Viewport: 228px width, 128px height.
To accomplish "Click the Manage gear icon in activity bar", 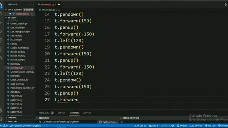I will point(1,119).
